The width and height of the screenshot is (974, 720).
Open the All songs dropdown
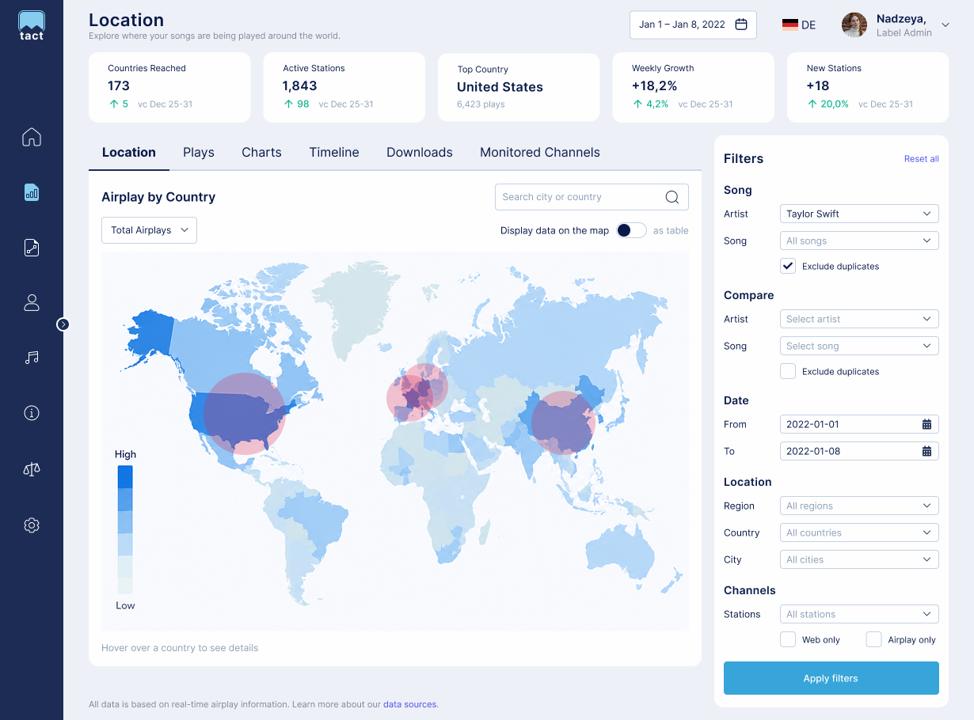859,241
